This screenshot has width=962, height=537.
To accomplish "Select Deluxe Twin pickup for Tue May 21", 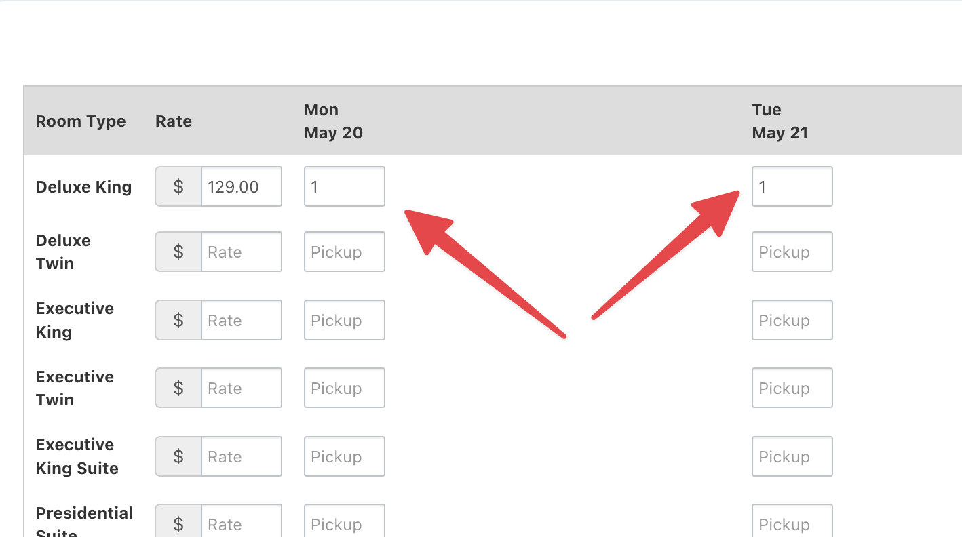I will point(792,252).
